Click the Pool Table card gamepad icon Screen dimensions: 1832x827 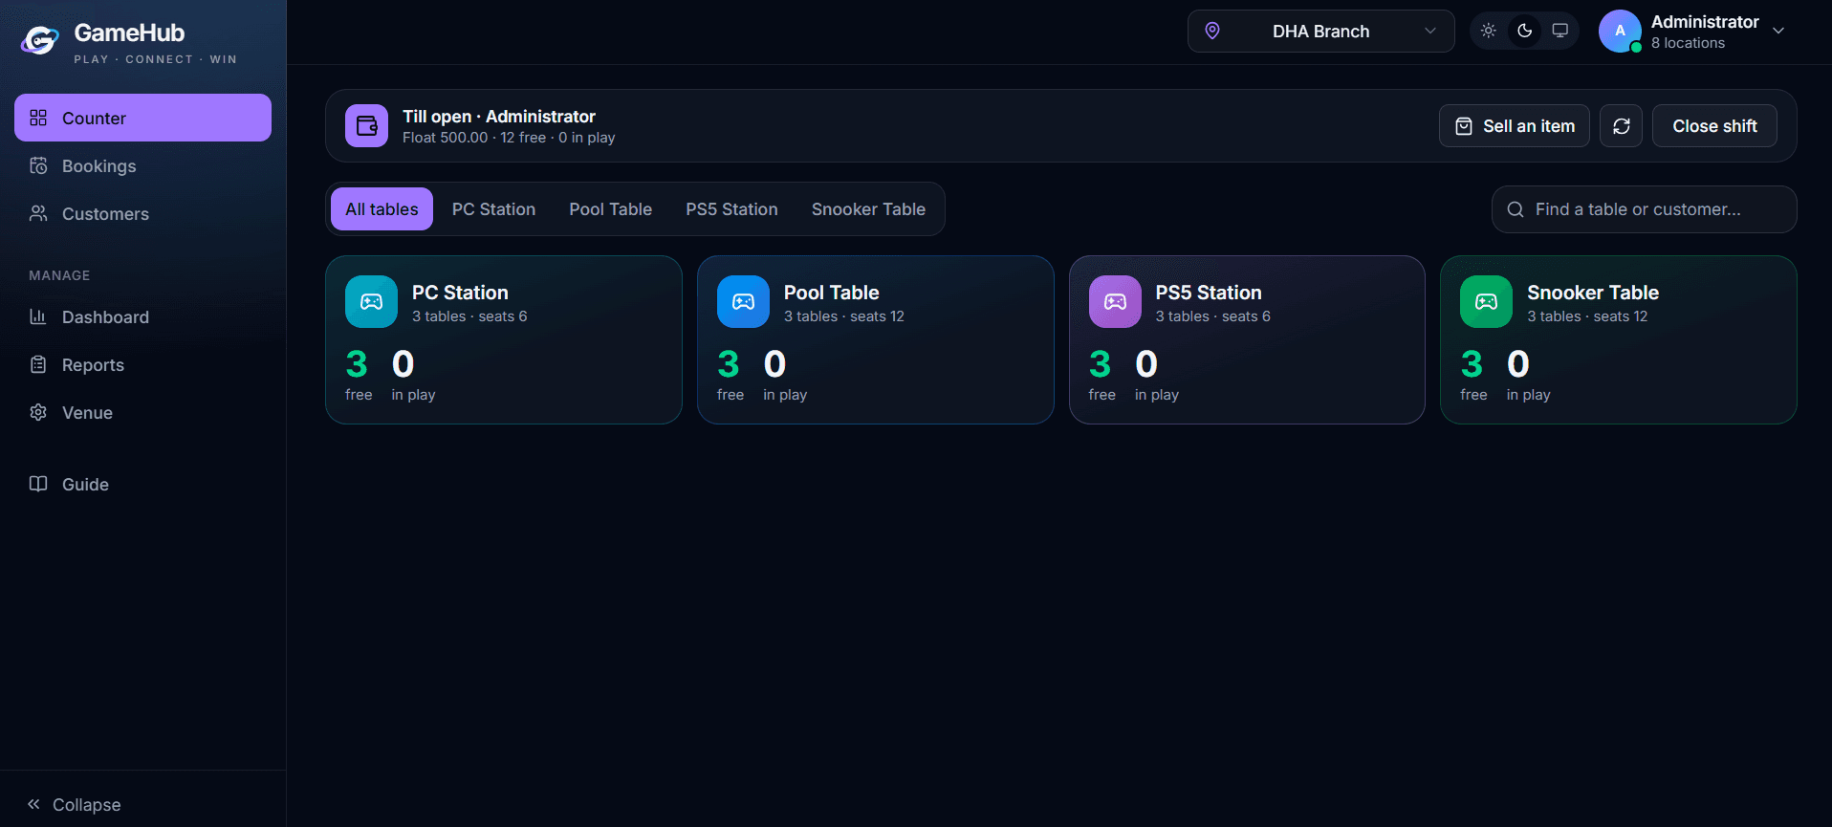coord(743,301)
